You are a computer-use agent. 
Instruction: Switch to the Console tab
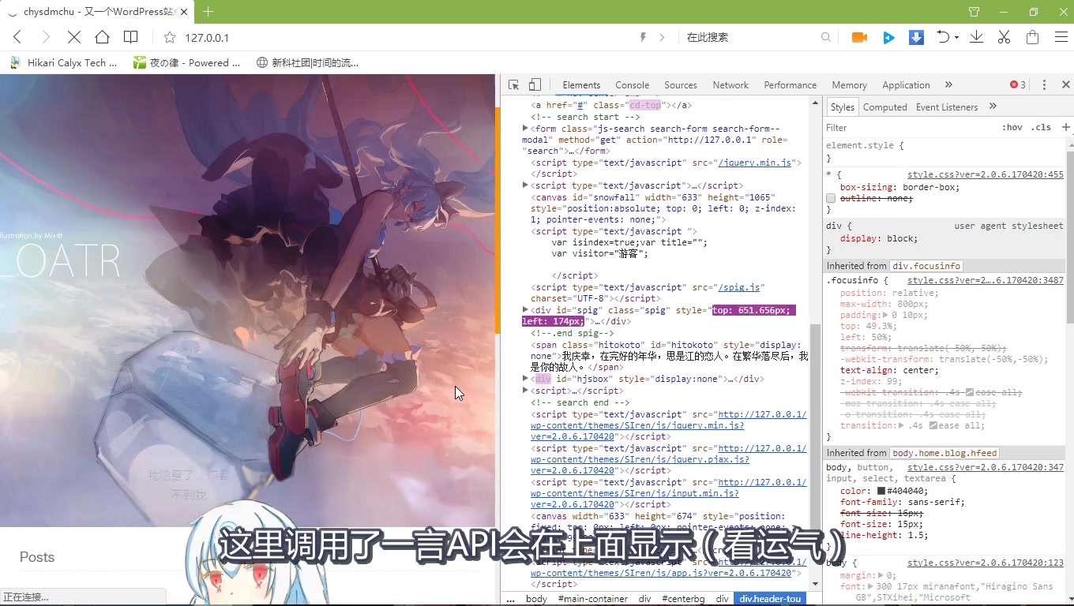click(632, 84)
